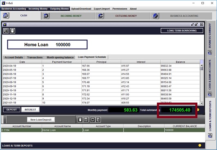Click the Outgoing Money arrow icon
The image size is (217, 150).
101,16
